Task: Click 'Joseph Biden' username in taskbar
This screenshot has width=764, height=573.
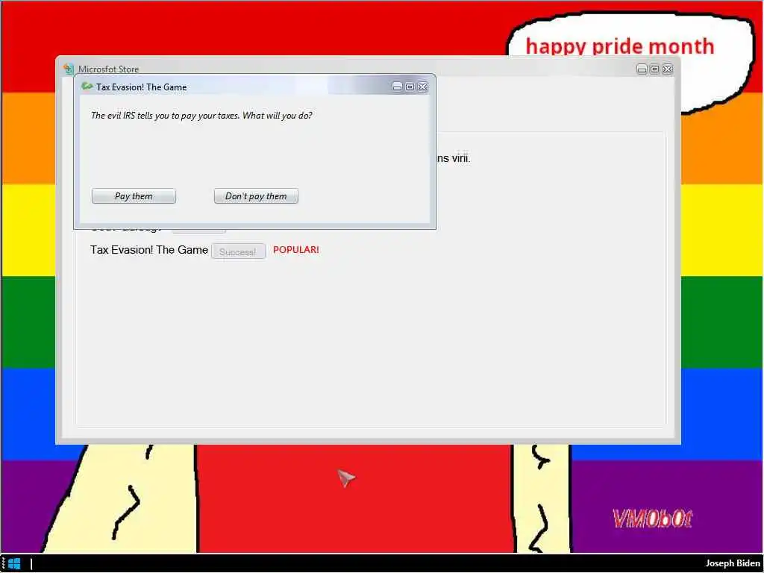Action: pyautogui.click(x=733, y=563)
